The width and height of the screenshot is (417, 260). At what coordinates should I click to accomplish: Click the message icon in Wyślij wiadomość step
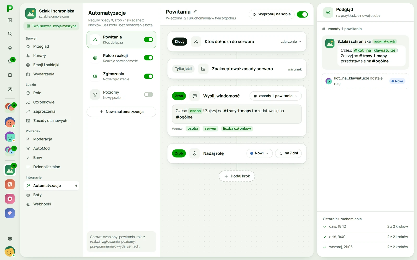[x=194, y=96]
